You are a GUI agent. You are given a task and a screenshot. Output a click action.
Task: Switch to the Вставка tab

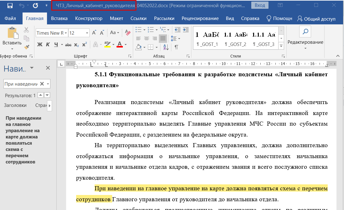(59, 18)
